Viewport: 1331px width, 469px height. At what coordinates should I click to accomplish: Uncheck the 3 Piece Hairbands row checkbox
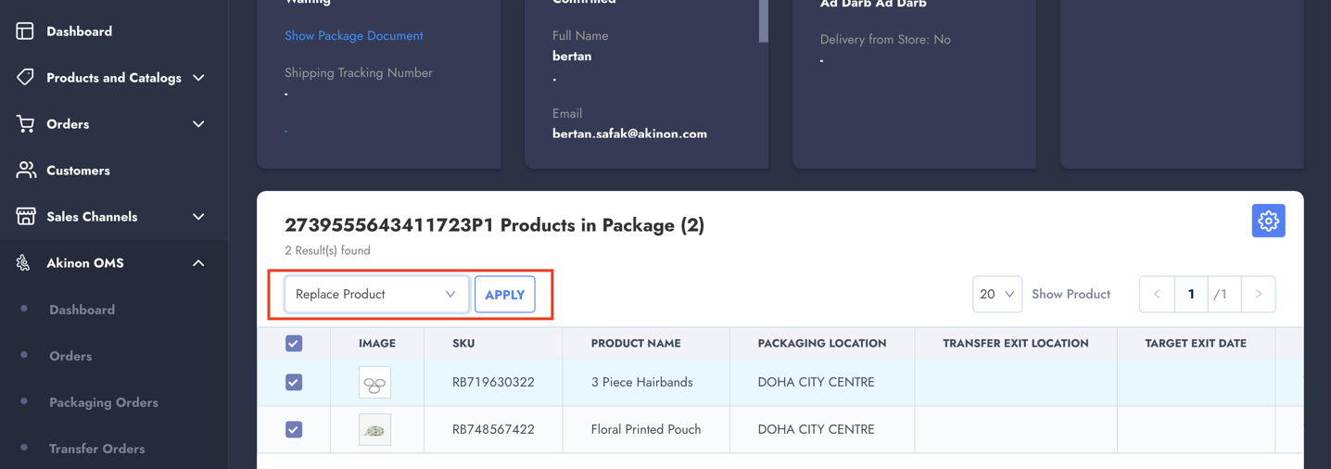[294, 382]
